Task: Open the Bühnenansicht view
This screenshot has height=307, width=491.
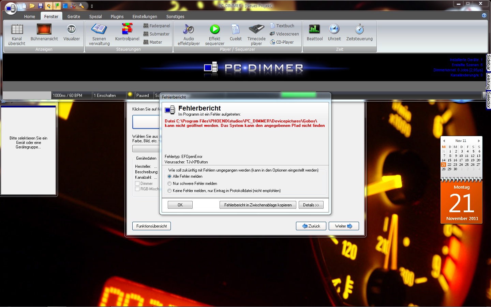Action: coord(45,33)
